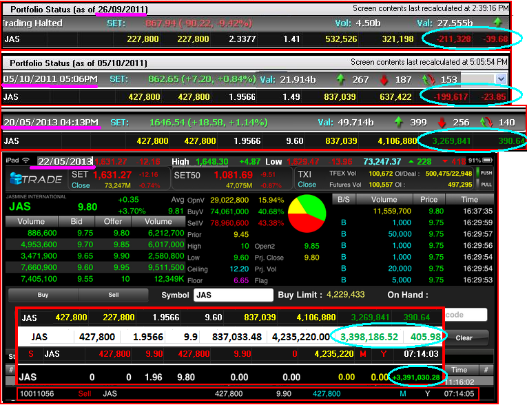Click Buy Limit value 4,229,433

[x=346, y=295]
